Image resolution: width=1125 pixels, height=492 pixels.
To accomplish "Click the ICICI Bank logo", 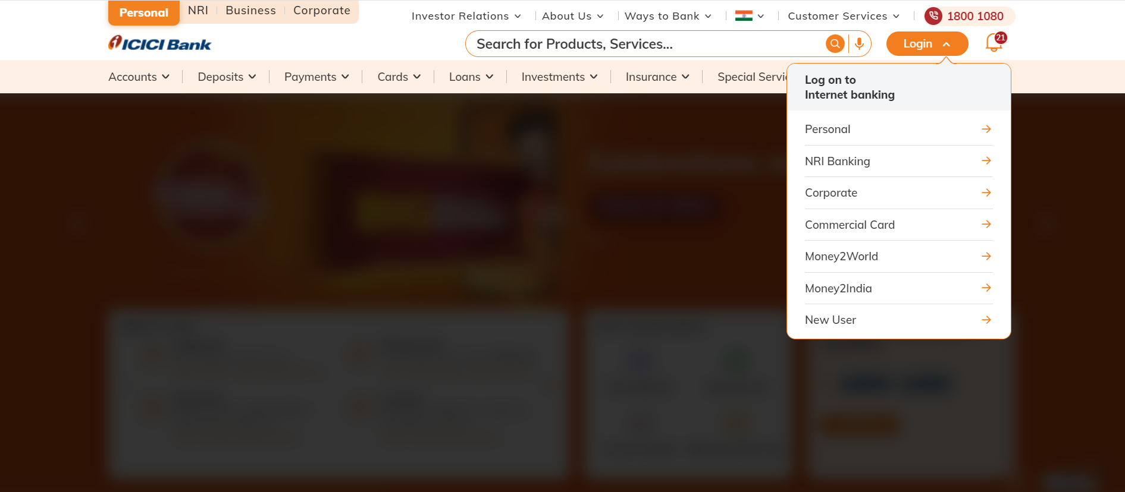I will coord(159,43).
